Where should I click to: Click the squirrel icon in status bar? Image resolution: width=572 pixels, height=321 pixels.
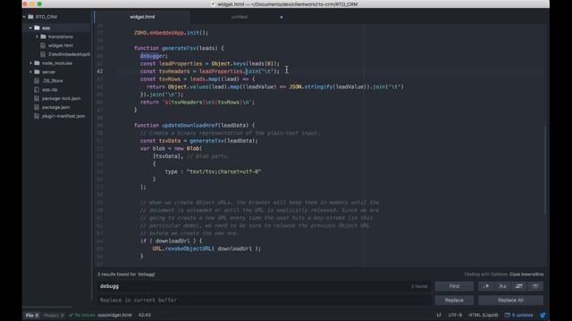coord(543,315)
